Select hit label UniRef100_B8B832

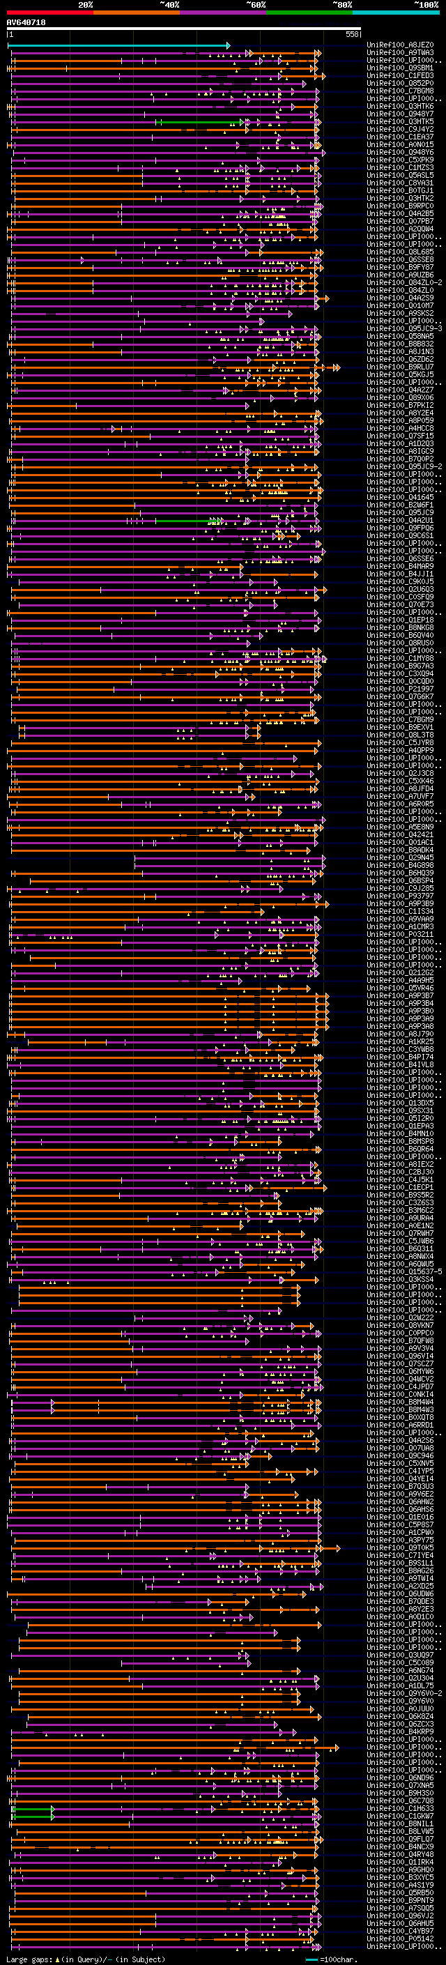coord(400,344)
